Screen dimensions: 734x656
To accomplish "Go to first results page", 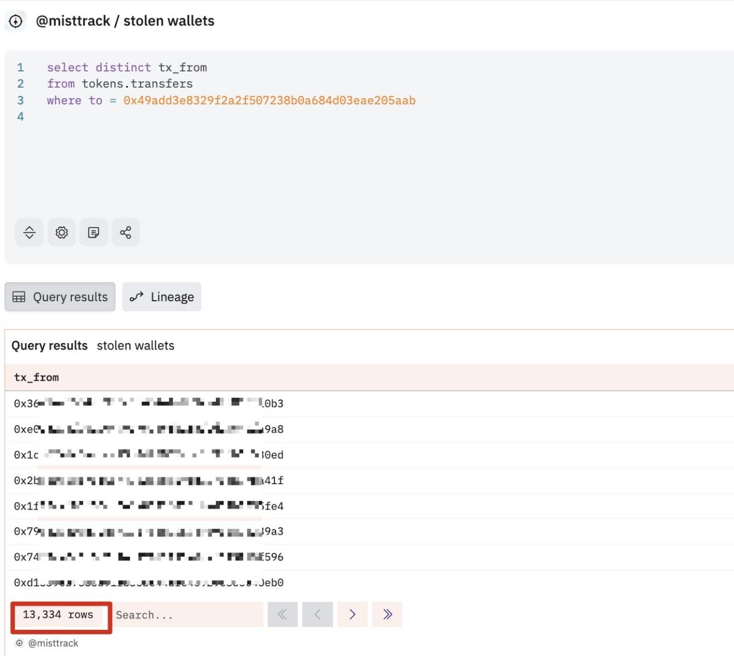I will click(x=282, y=614).
